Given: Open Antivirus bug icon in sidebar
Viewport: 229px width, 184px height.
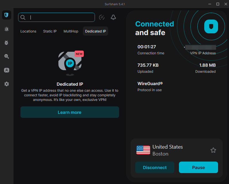Looking at the screenshot, I should coord(6,43).
